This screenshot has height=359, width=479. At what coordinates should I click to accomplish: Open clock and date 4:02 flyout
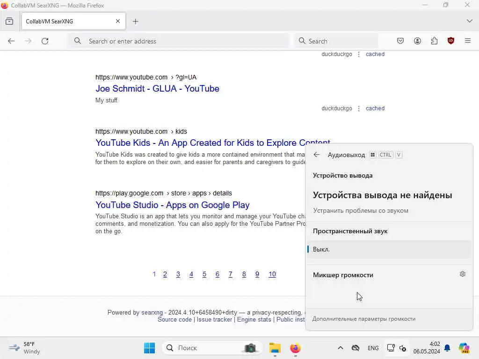427,348
